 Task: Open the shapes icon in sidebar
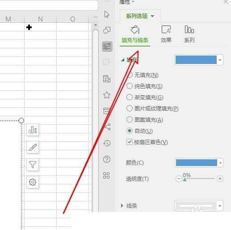[x=107, y=30]
